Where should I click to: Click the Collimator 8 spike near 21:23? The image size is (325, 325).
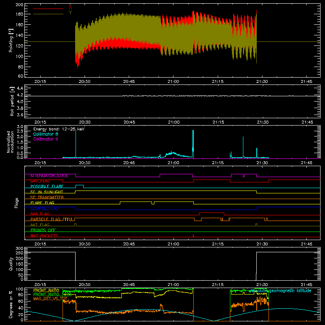tap(243, 147)
